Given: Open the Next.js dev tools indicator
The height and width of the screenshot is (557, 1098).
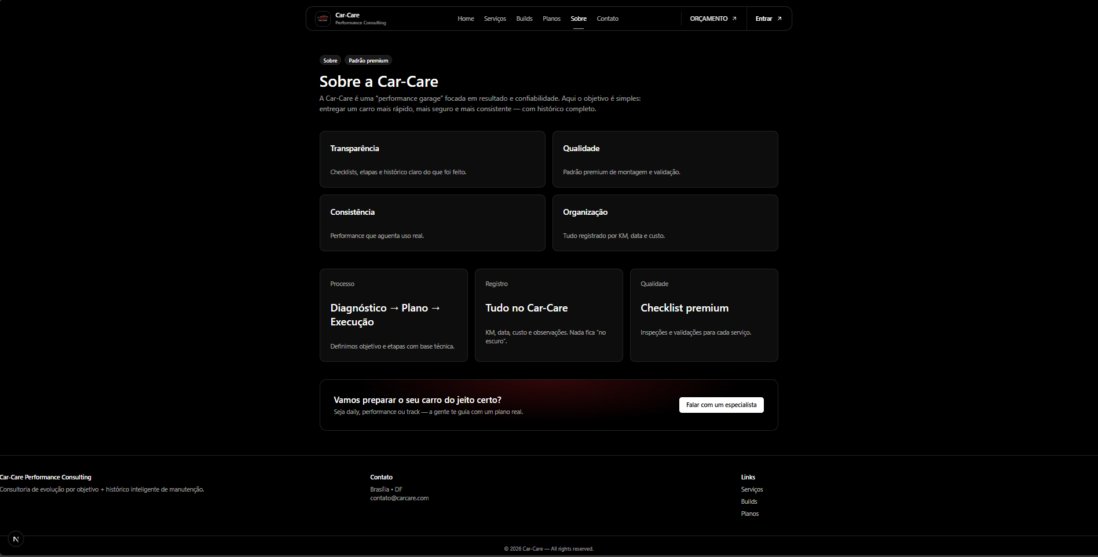Looking at the screenshot, I should (x=16, y=539).
